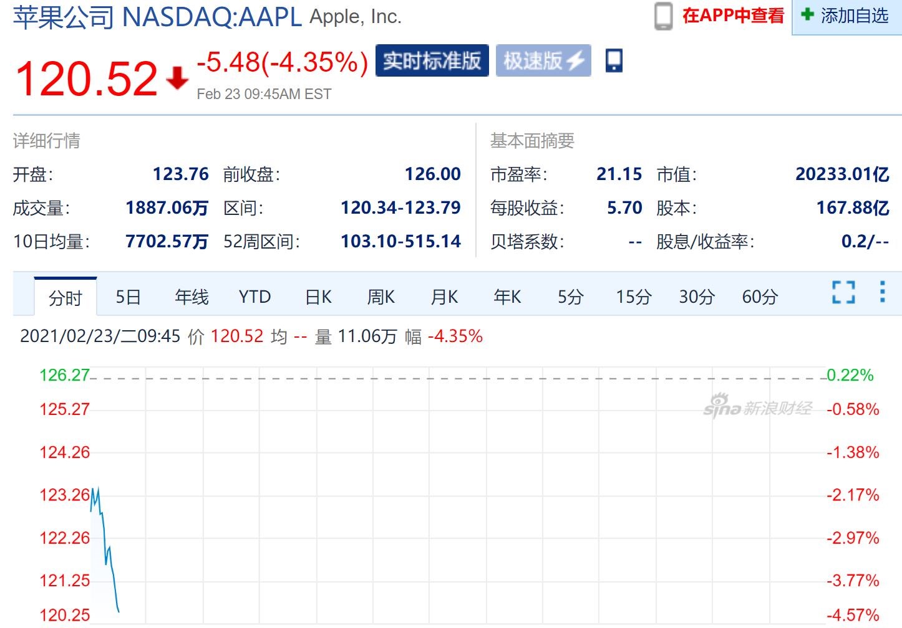Click the Apple, Inc. company name
Screen dimensions: 902x628
point(356,17)
